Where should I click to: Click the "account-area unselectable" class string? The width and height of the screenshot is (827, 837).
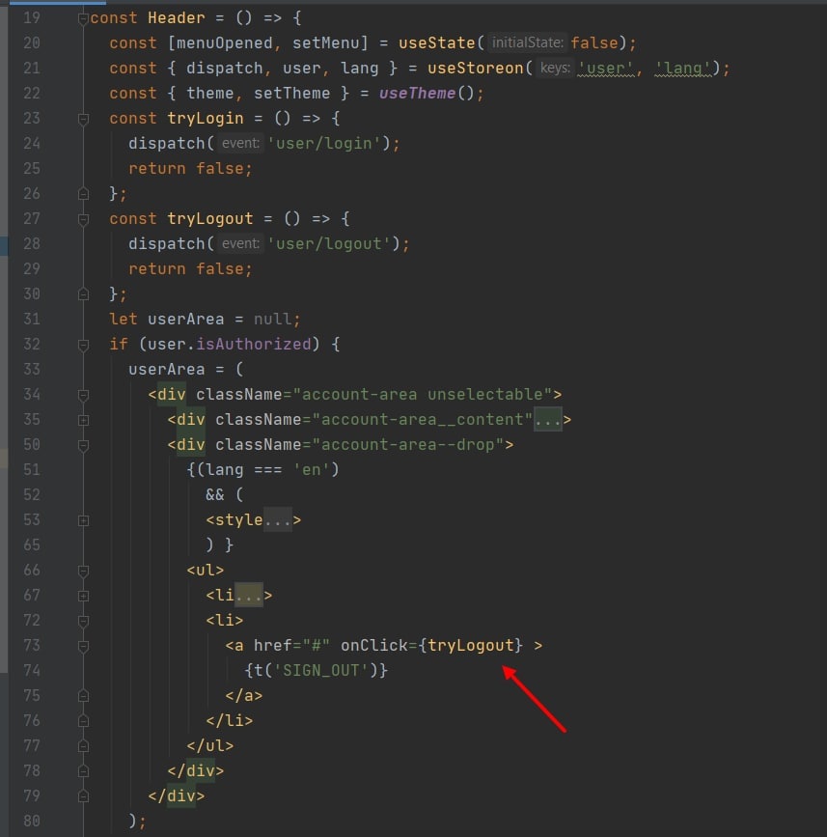pos(423,395)
